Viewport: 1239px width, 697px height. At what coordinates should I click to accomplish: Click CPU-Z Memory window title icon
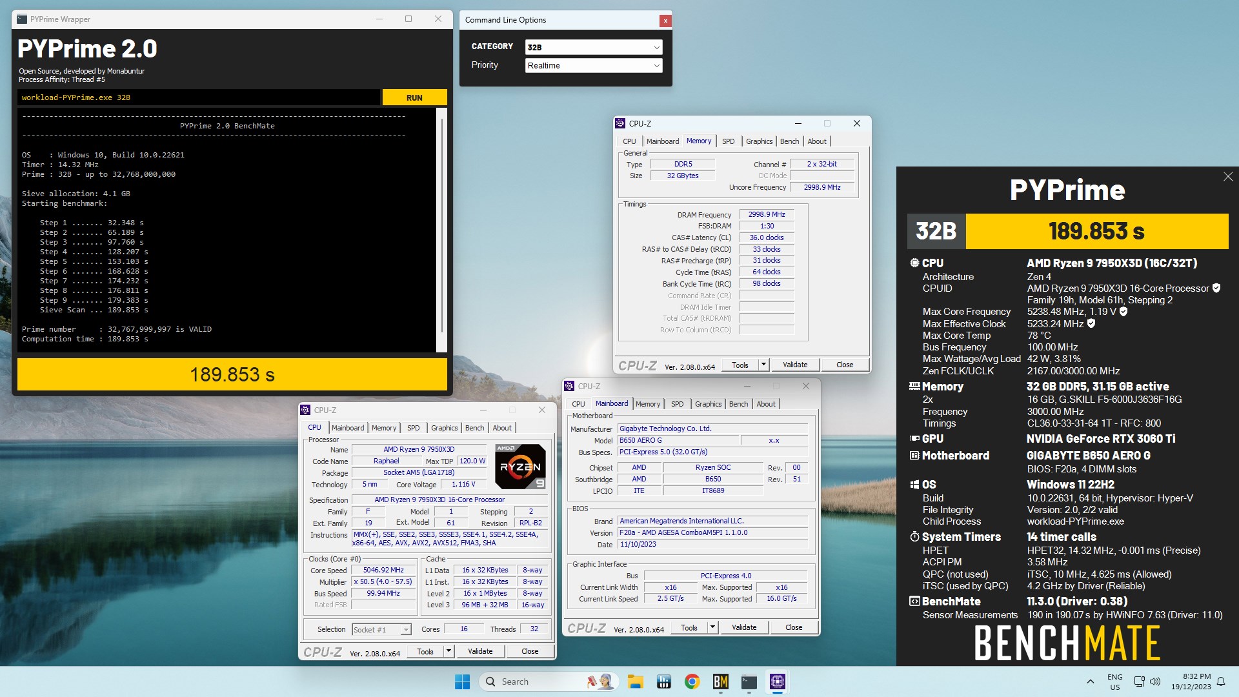tap(621, 123)
